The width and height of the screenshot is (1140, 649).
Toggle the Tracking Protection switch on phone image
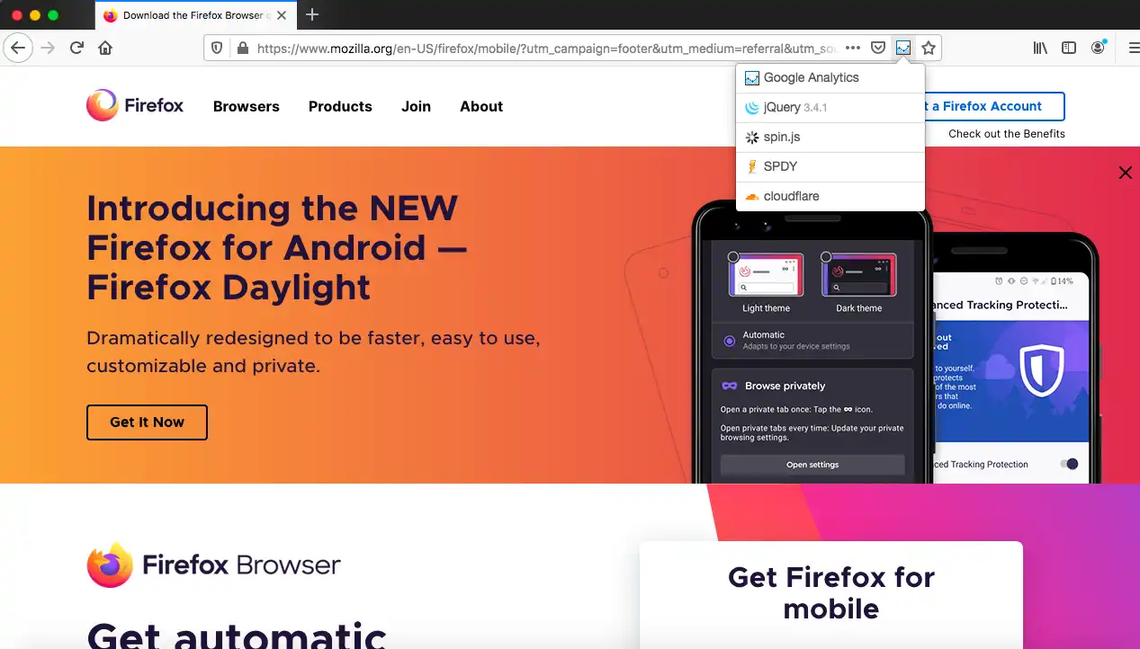point(1069,464)
